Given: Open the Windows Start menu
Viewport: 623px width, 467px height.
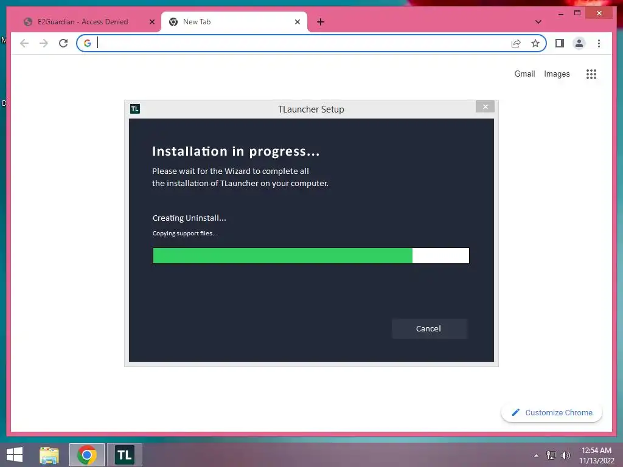Looking at the screenshot, I should tap(15, 455).
